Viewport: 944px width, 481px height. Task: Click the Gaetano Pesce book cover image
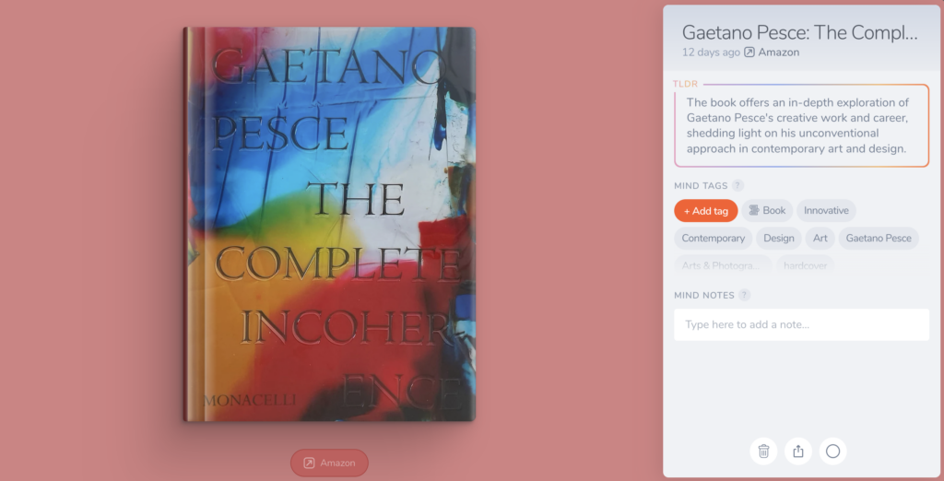[329, 224]
